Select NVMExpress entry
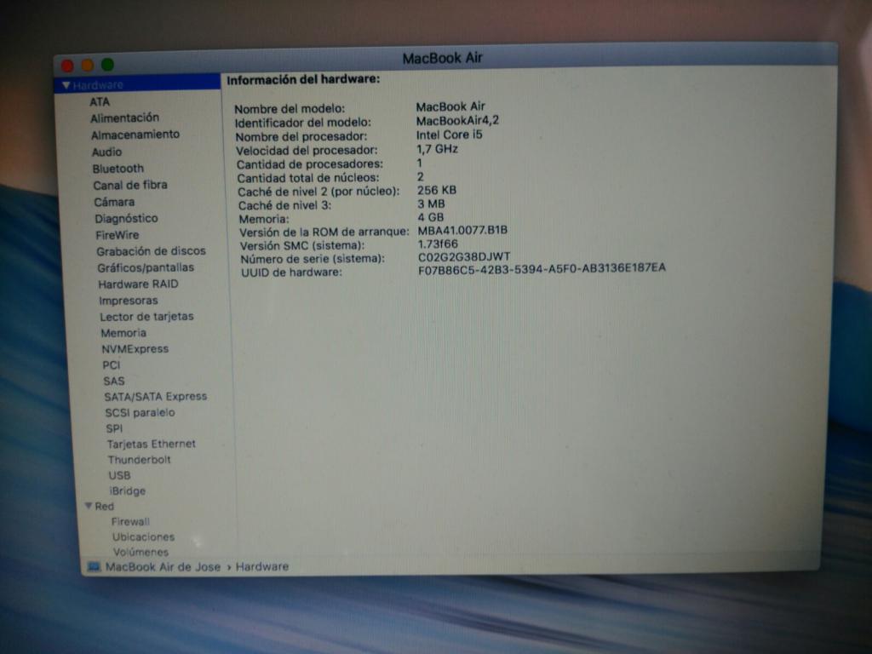The width and height of the screenshot is (872, 654). click(x=135, y=349)
